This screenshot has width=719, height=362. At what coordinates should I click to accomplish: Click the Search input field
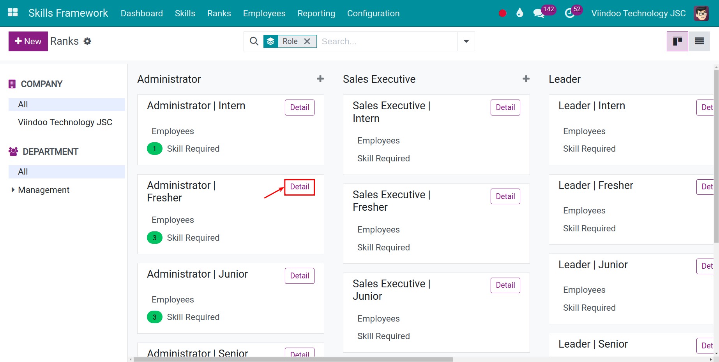click(388, 41)
